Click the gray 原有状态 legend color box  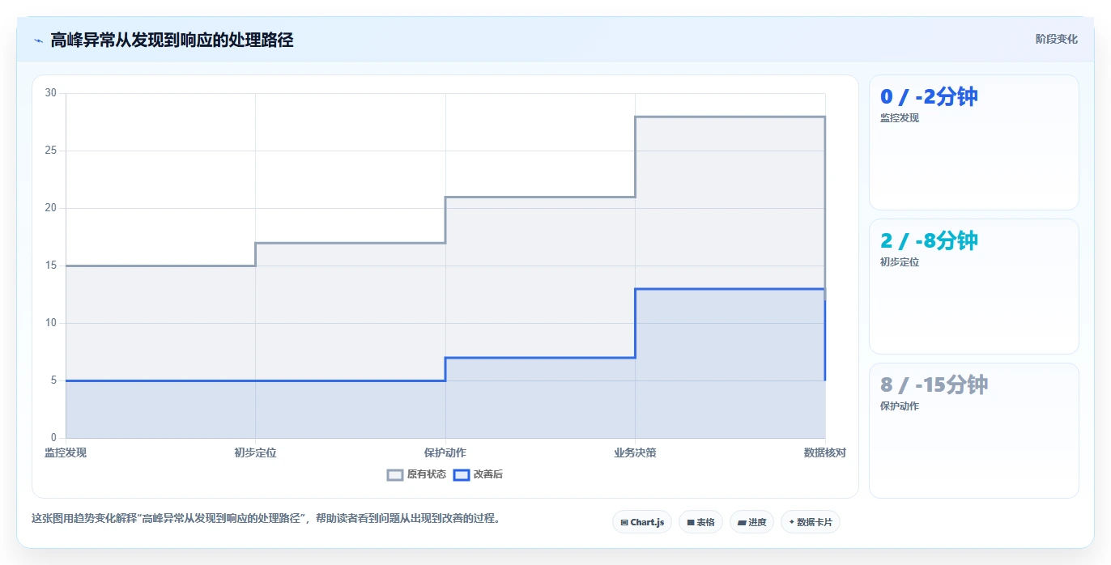(395, 475)
